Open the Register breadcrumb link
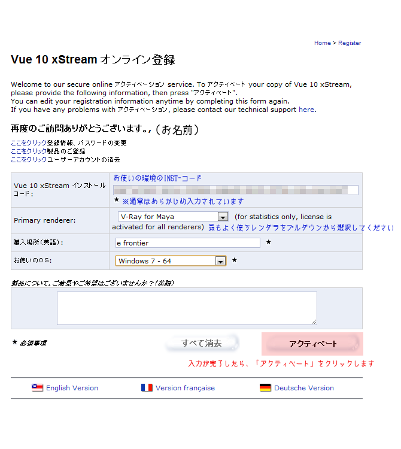The image size is (401, 449). pos(350,43)
